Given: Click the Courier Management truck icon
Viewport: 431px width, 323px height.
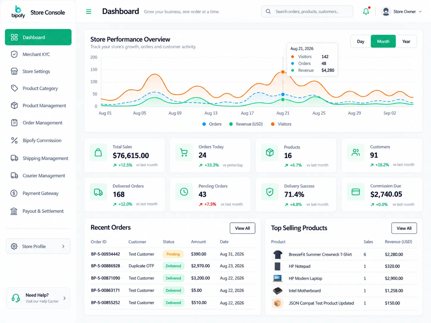Looking at the screenshot, I should click(14, 175).
